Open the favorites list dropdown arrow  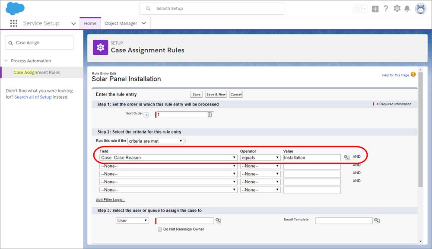click(x=364, y=9)
